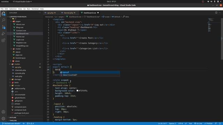Open notifications bell in status bar
The image size is (223, 125).
click(220, 124)
